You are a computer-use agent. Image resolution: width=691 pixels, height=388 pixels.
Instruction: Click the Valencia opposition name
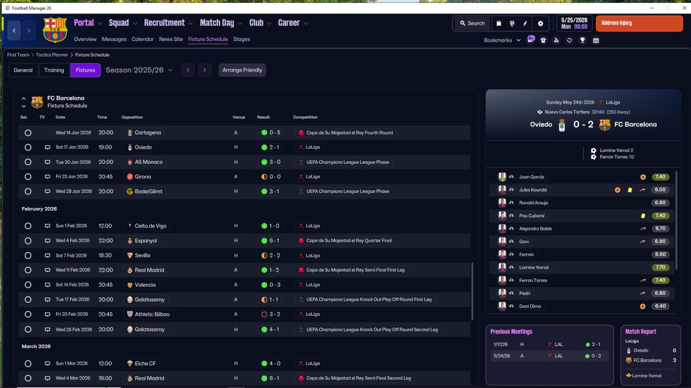(145, 285)
